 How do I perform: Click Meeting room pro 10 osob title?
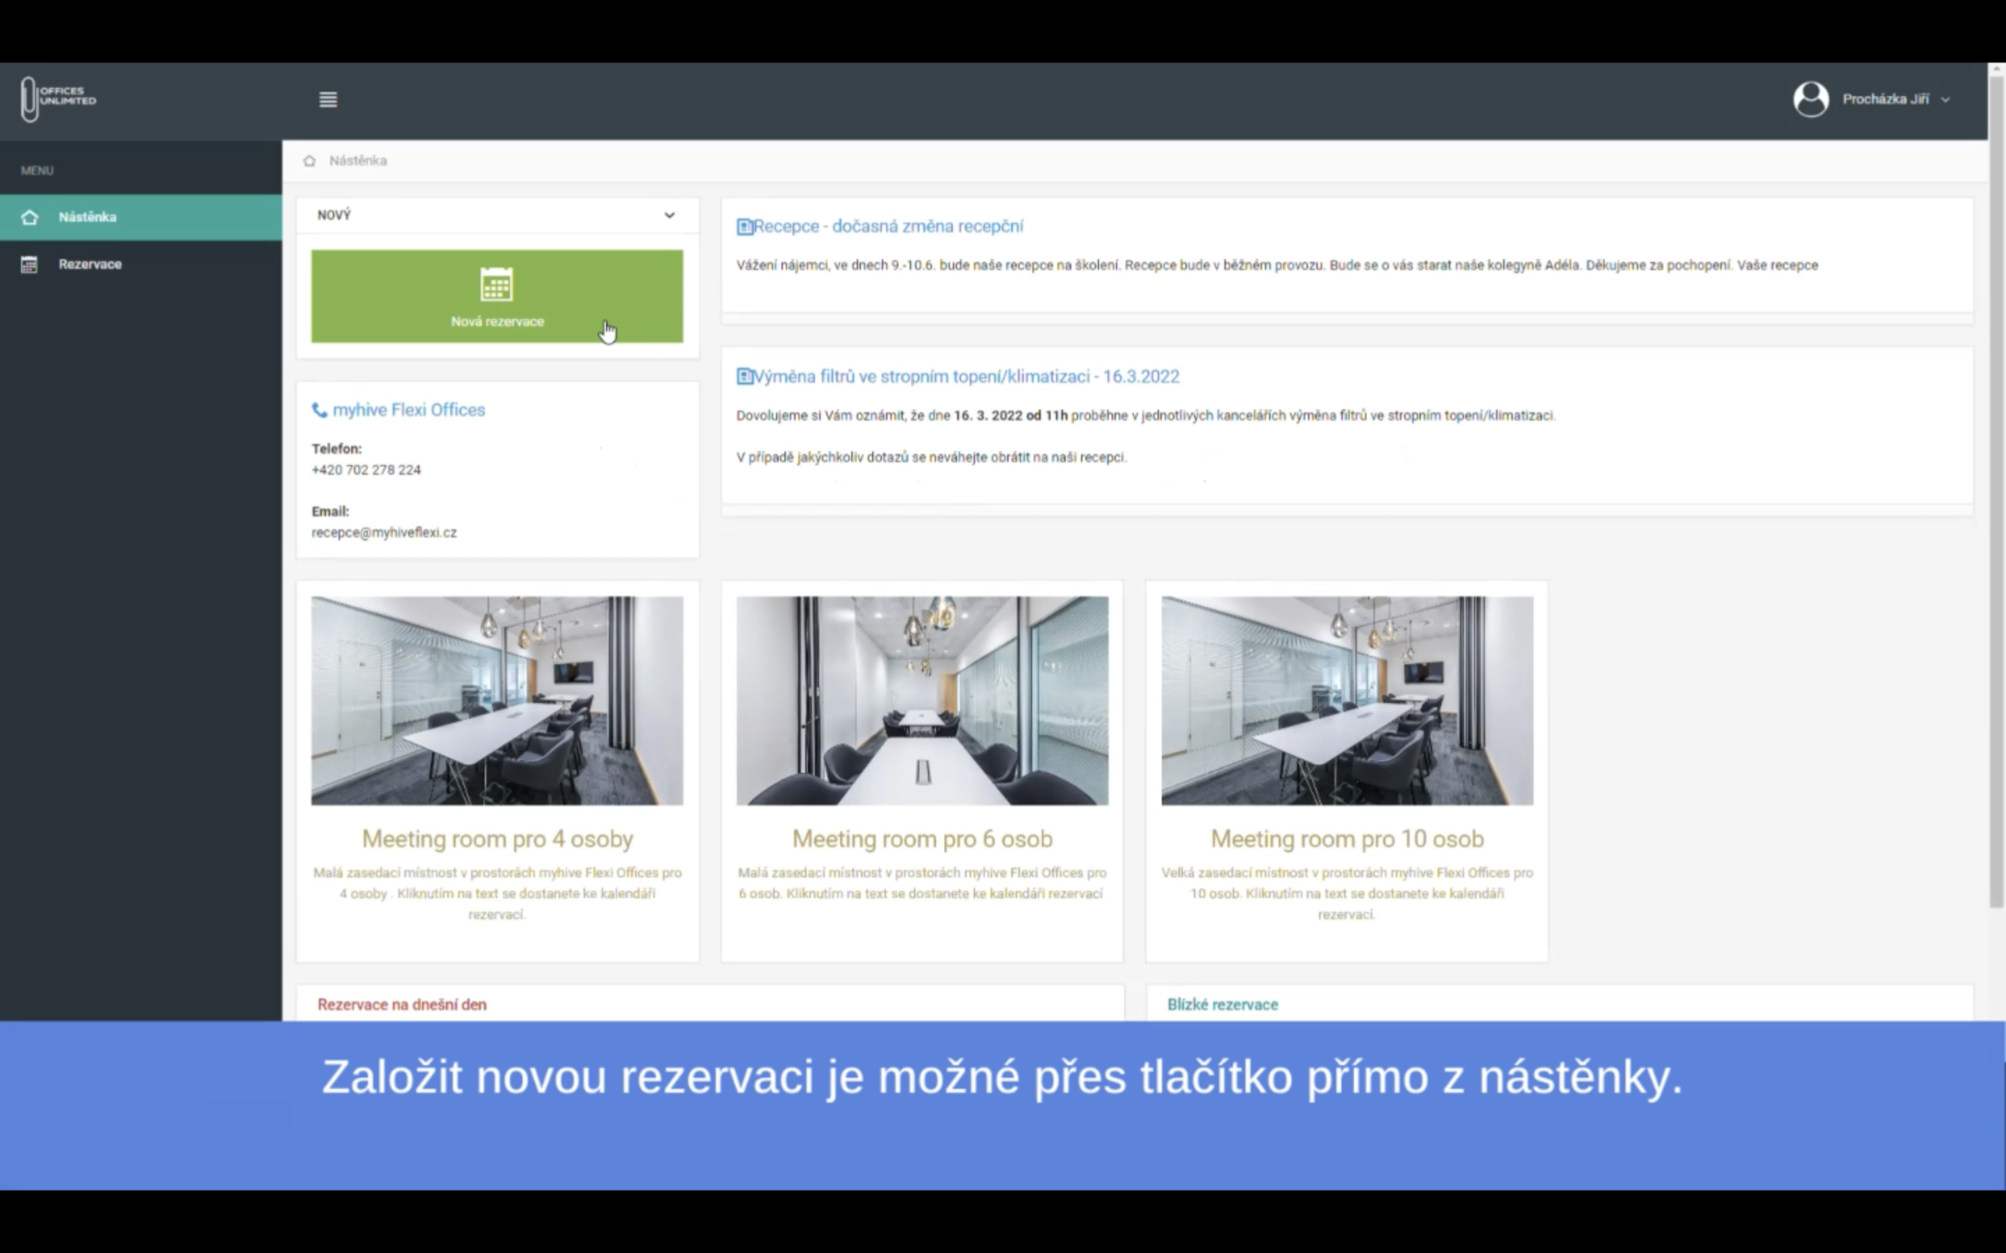[x=1347, y=839]
